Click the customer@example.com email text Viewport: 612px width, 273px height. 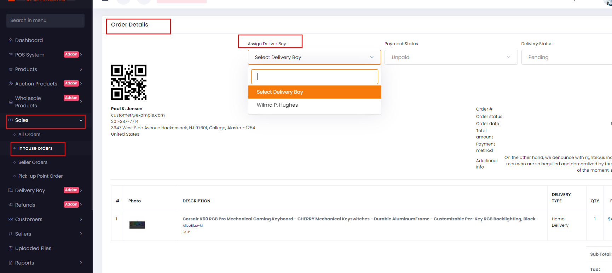click(138, 115)
